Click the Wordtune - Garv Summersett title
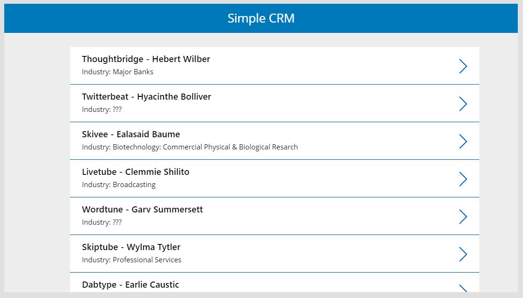 click(x=142, y=210)
